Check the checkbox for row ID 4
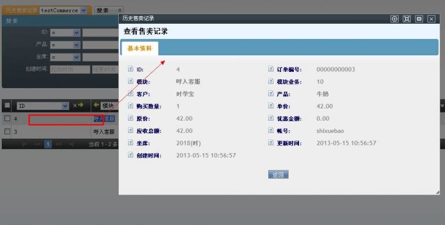Screen dimensions: 445x225 point(7,118)
